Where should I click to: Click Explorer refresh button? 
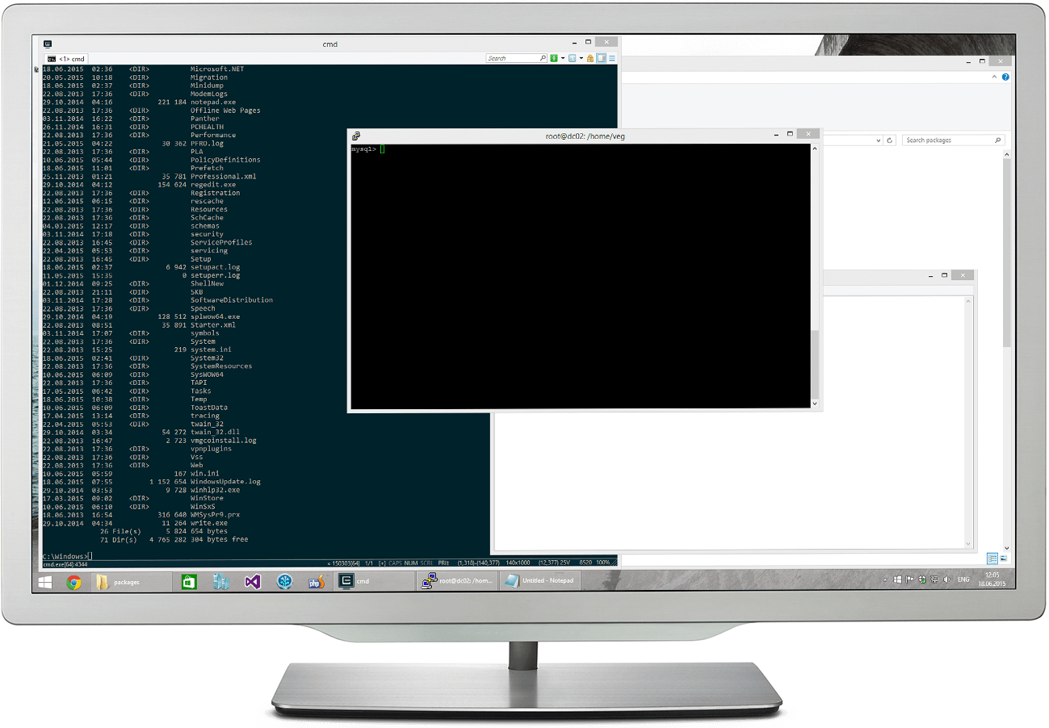890,140
